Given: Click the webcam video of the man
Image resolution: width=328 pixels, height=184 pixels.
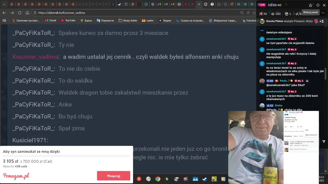Looking at the screenshot, I should (256, 147).
